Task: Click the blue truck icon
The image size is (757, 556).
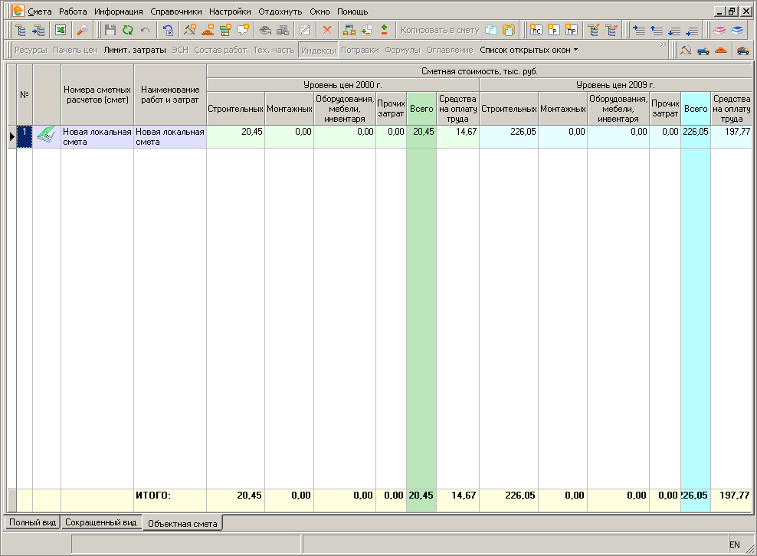Action: (x=703, y=50)
